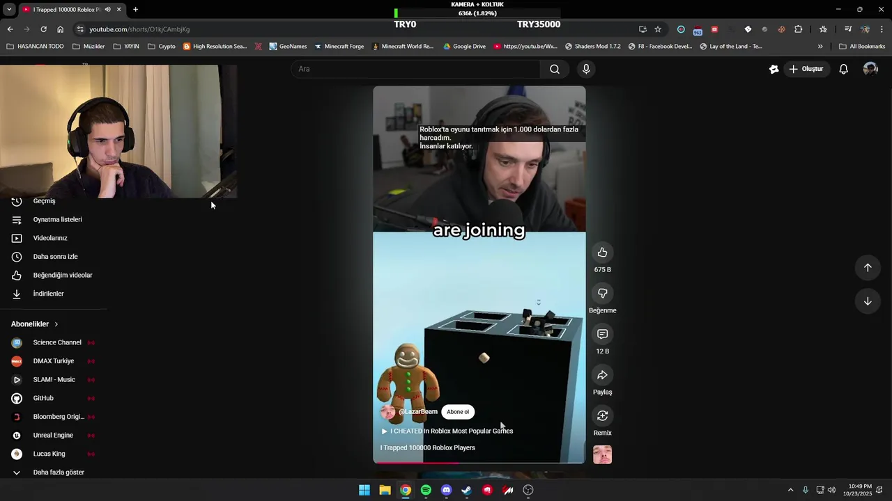Open İndirilenler downloads entry
This screenshot has width=892, height=501.
pyautogui.click(x=48, y=294)
